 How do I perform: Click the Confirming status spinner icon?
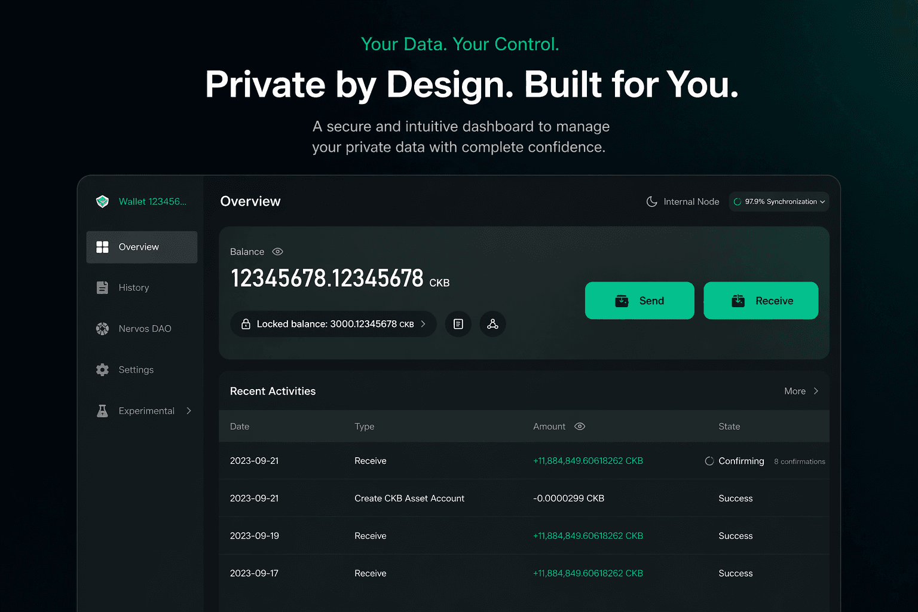(709, 461)
